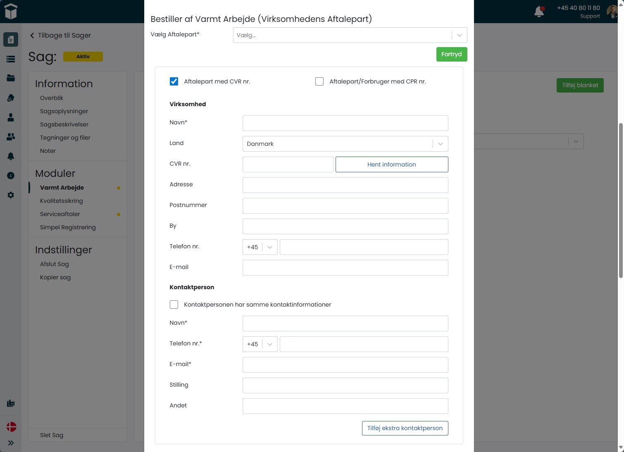Open the info circle sidebar icon
The image size is (624, 452).
pyautogui.click(x=11, y=176)
